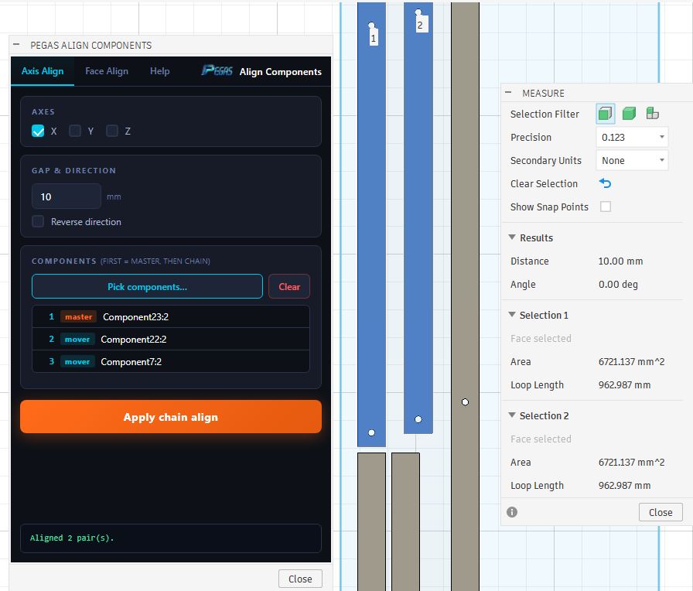Click Selection 1 Area value
Screen dimensions: 693x591
click(x=632, y=361)
